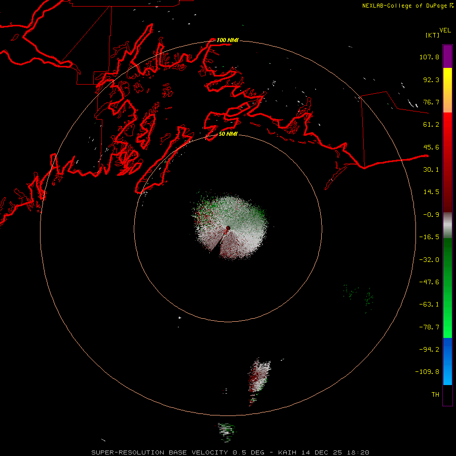Click the 14.5 velocity scale value
The width and height of the screenshot is (456, 456).
431,192
